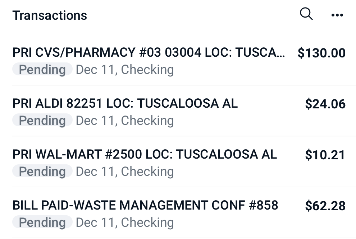Select the $24.06 ALDI amount
This screenshot has width=356, height=239.
(325, 104)
